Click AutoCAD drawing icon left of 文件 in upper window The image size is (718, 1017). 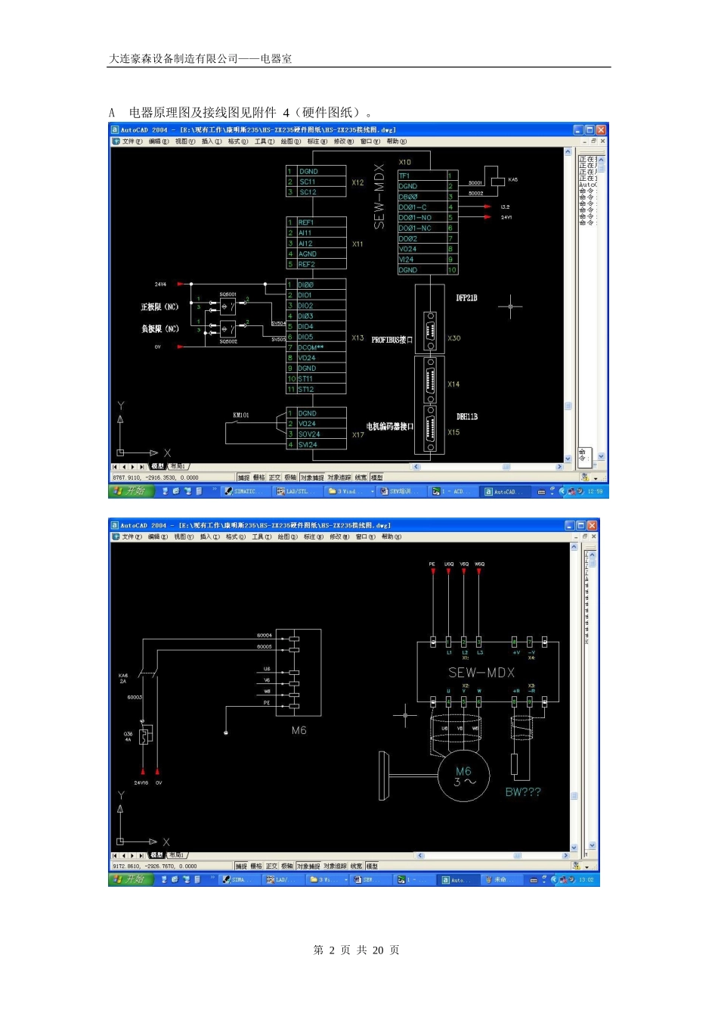[x=116, y=142]
